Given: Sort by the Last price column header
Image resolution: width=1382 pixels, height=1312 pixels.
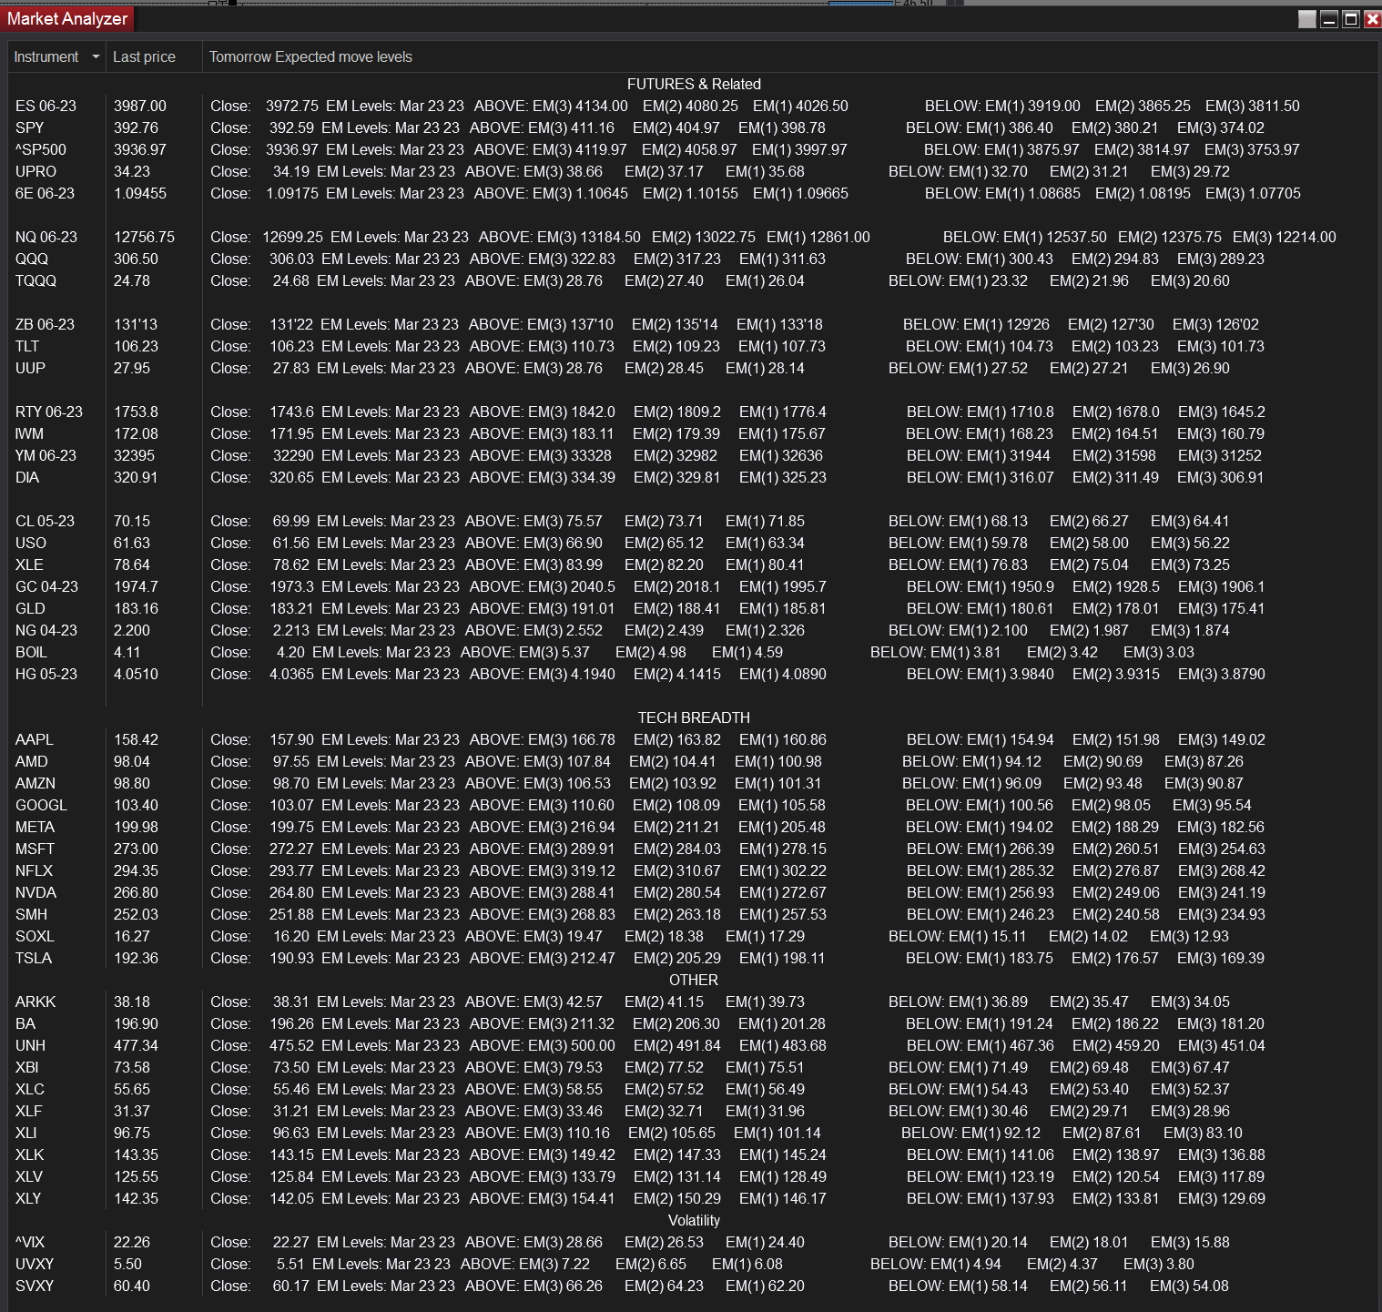Looking at the screenshot, I should click(144, 56).
